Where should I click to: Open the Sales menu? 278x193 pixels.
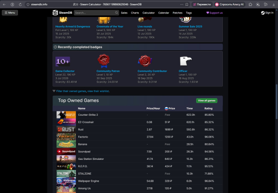tap(124, 13)
